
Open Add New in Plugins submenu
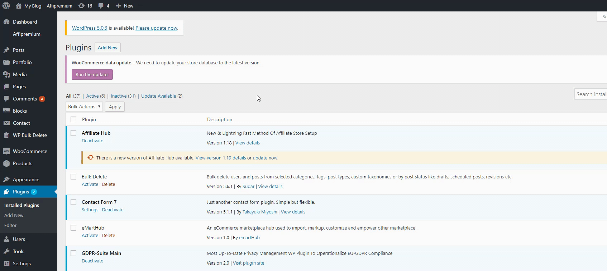click(x=14, y=215)
